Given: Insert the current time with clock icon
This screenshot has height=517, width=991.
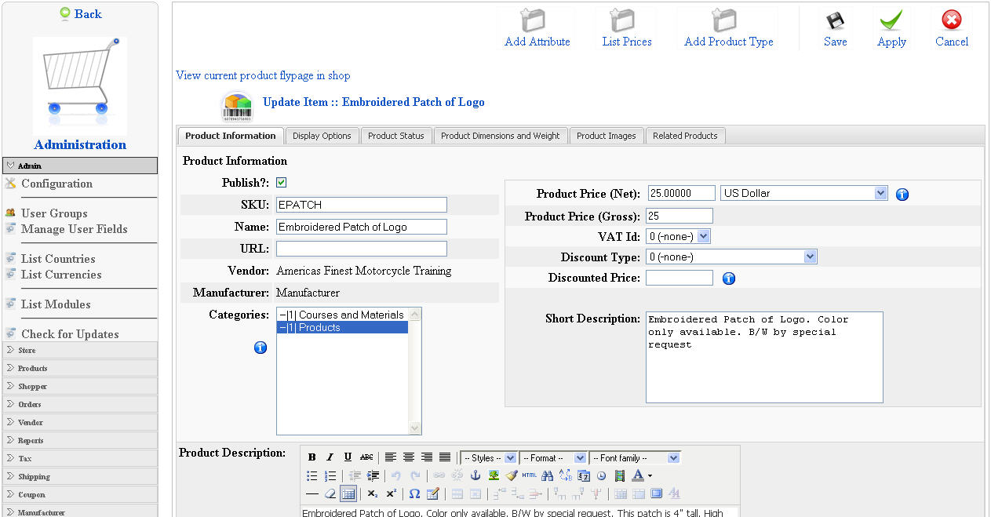Looking at the screenshot, I should pyautogui.click(x=601, y=475).
